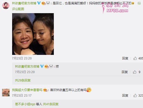143x108 pixels.
Task: Click the pink cartoon avatar of first commenter
Action: click(6, 6)
